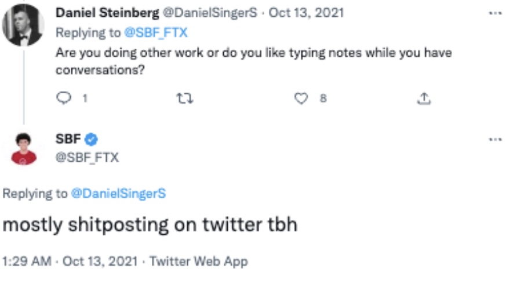Click the Daniel Steinberg display name

tap(107, 13)
